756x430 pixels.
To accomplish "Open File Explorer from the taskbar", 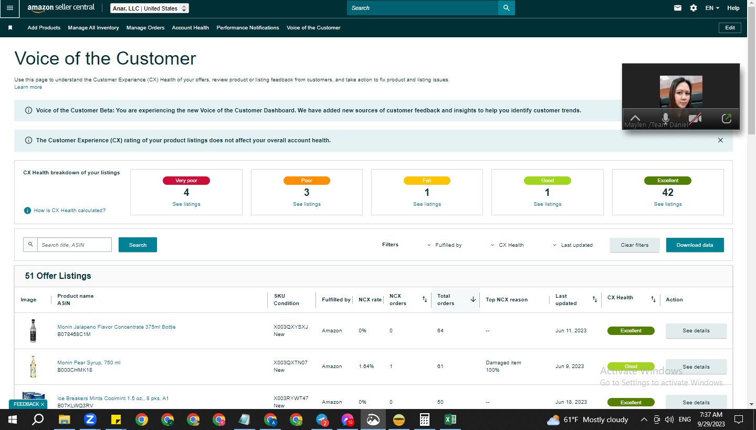I will tap(64, 419).
